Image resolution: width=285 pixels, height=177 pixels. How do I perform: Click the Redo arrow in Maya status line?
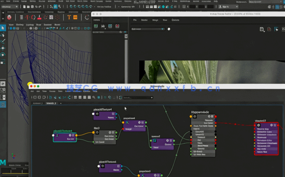click(x=40, y=7)
